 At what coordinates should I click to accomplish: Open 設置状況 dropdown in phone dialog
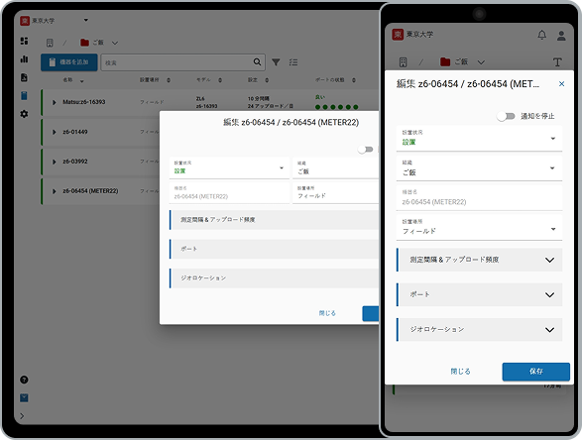click(x=479, y=139)
